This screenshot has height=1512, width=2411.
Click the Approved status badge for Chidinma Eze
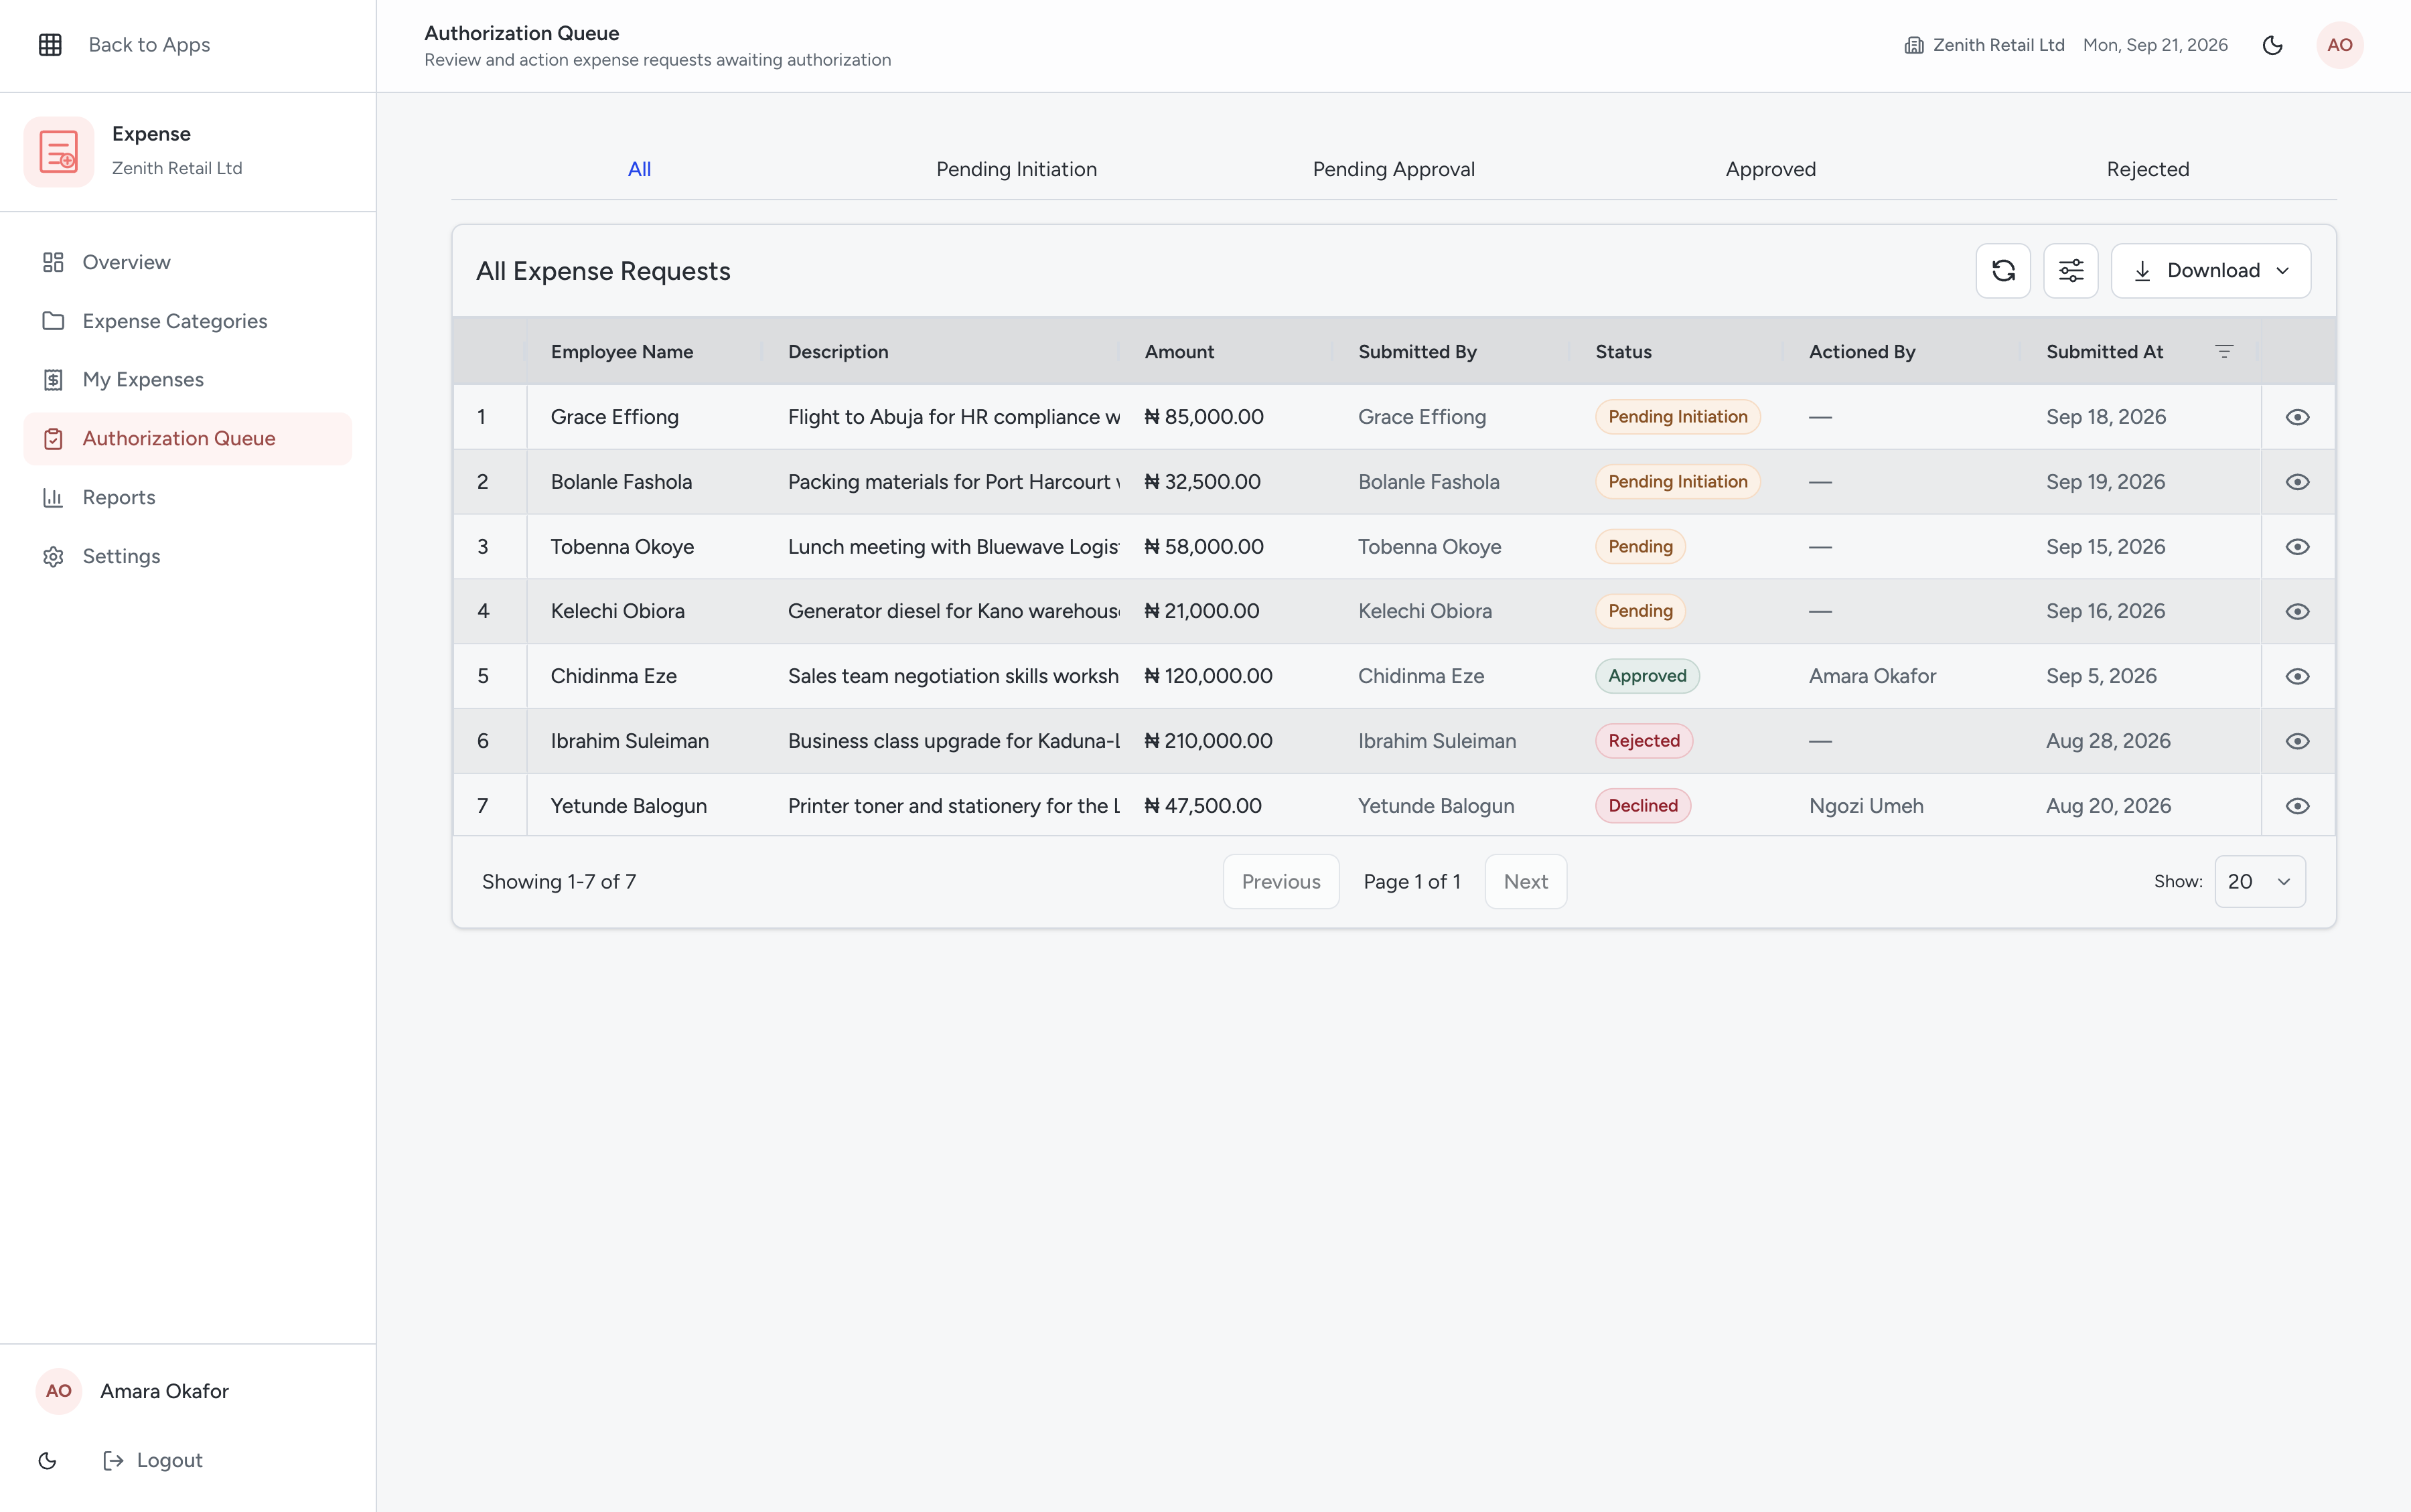[x=1647, y=676]
